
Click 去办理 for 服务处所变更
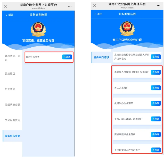click(67, 57)
